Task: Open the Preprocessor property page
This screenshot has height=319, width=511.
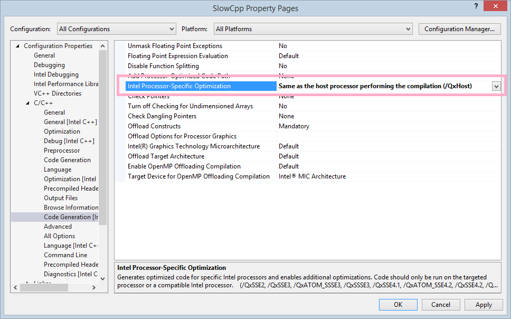Action: (x=62, y=151)
